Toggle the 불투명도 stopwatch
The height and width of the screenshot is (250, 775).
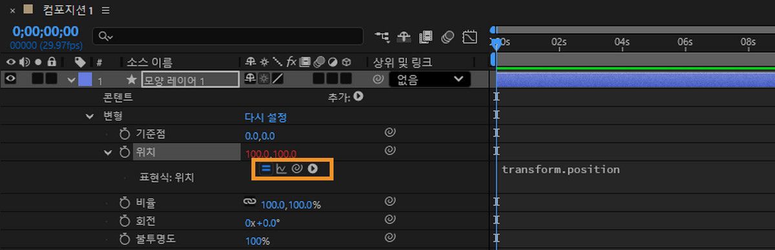125,240
